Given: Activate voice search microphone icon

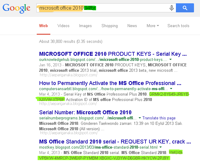Looking at the screenshot, I should click(x=172, y=8).
